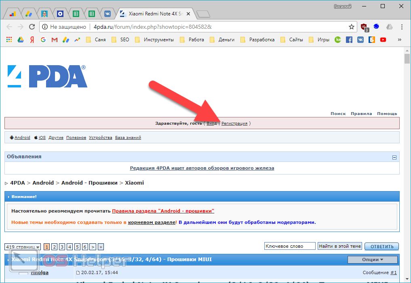
Task: Open the 'корневом разделе' link
Action: 152,222
